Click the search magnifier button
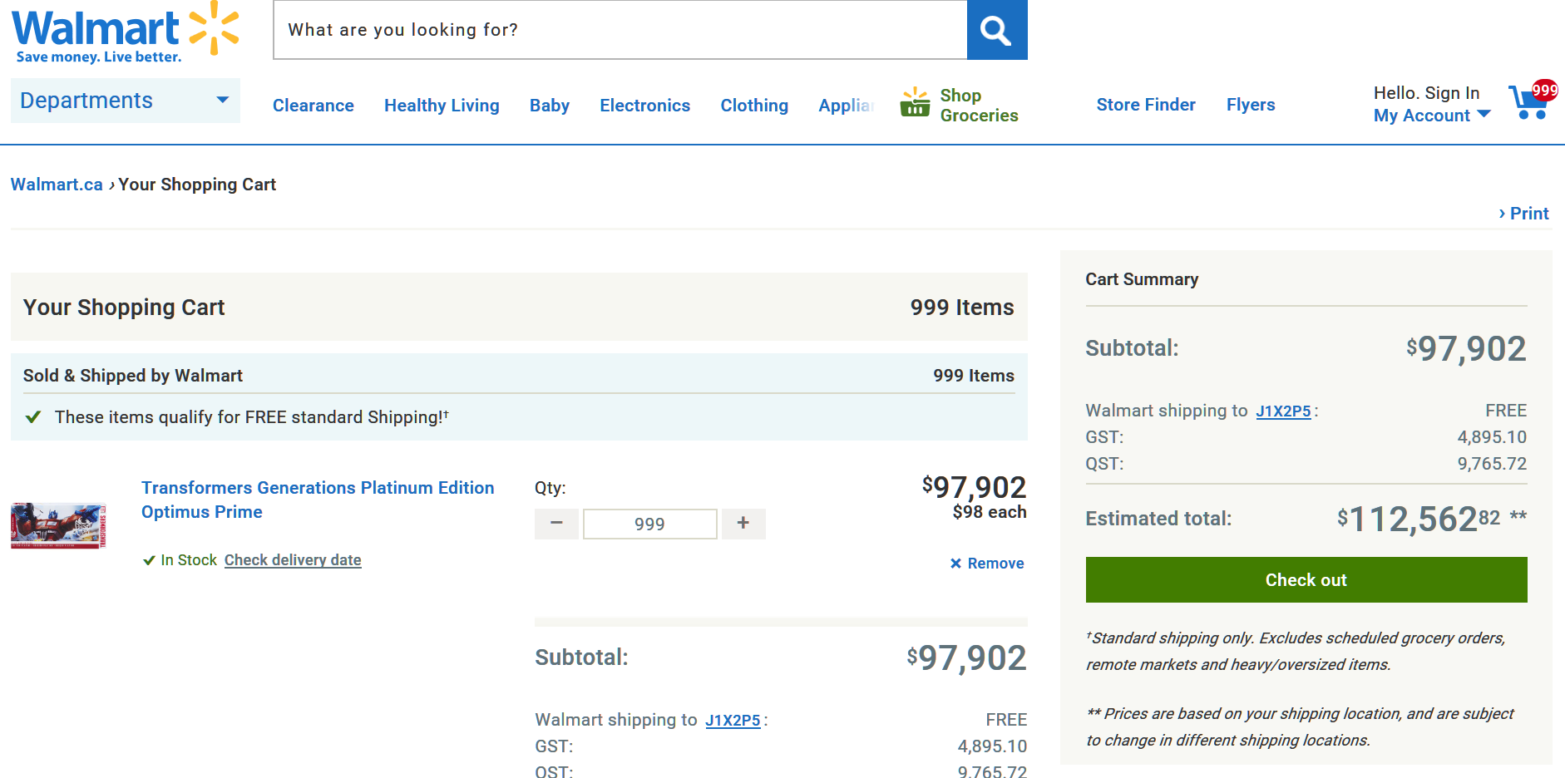The width and height of the screenshot is (1565, 778). (x=997, y=30)
